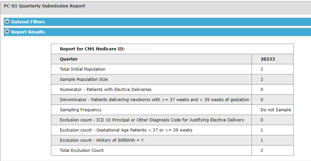311x161 pixels.
Task: Select the PC-01 Quarterly Submission Report title
Action: click(x=45, y=6)
